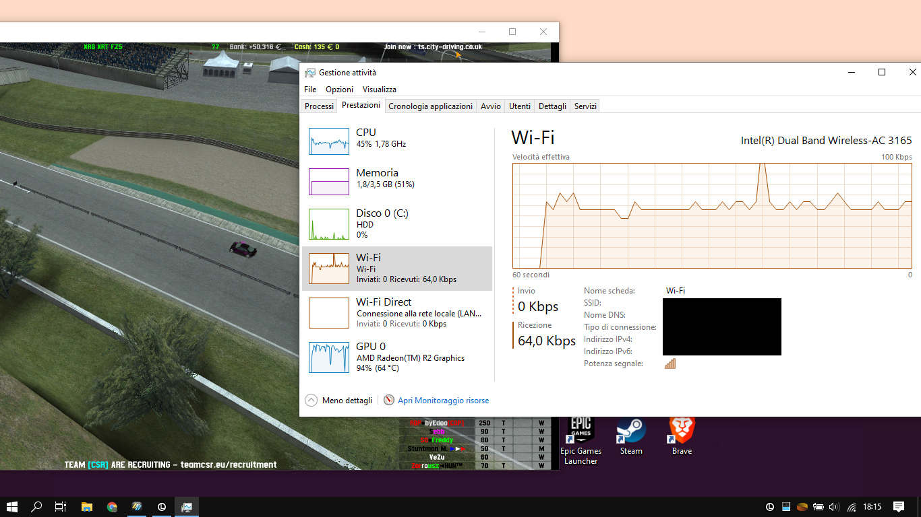Click the Task Manager taskbar button
Viewport: 921px width, 517px height.
point(187,507)
